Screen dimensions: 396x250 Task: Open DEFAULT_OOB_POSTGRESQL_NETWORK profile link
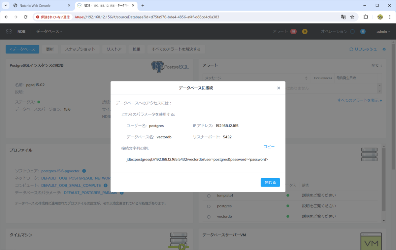(76, 178)
